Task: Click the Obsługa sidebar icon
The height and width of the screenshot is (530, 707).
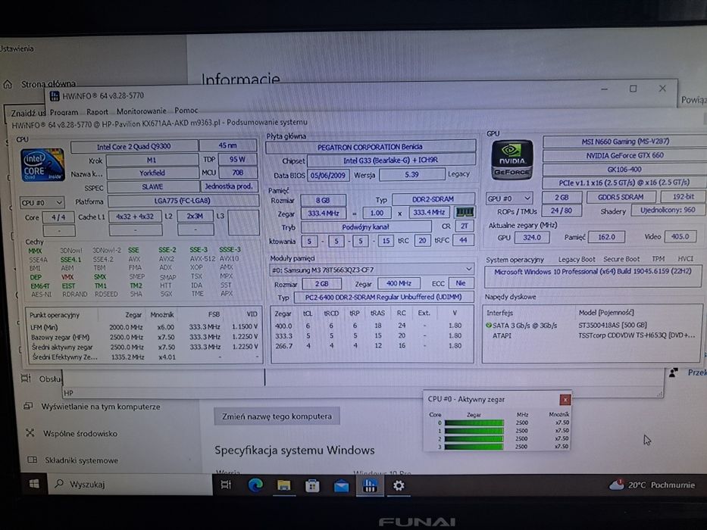Action: point(26,379)
